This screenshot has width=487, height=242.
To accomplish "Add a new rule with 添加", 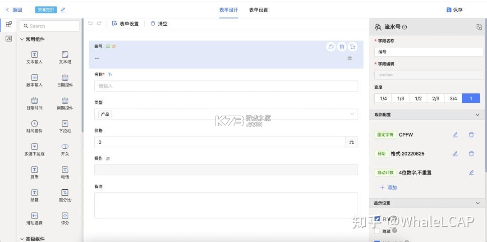I will [x=389, y=187].
